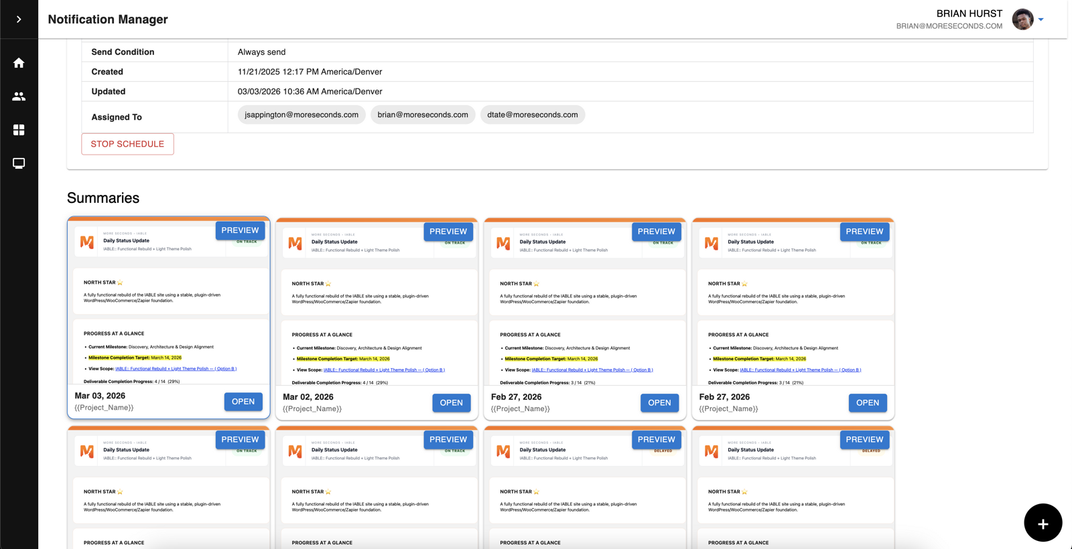Click the 'Send Condition' row label
Screen dimensions: 1072x549
pyautogui.click(x=123, y=52)
